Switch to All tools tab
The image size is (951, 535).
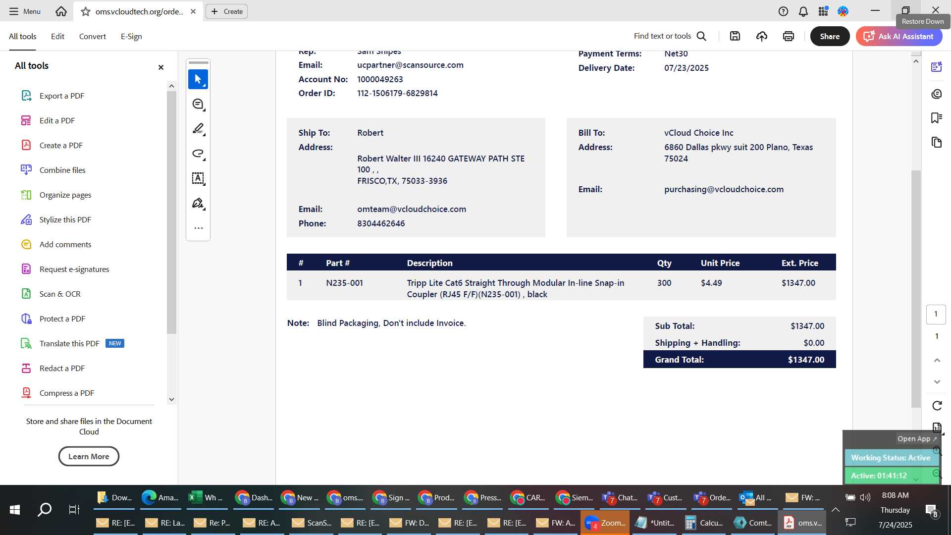click(x=23, y=36)
